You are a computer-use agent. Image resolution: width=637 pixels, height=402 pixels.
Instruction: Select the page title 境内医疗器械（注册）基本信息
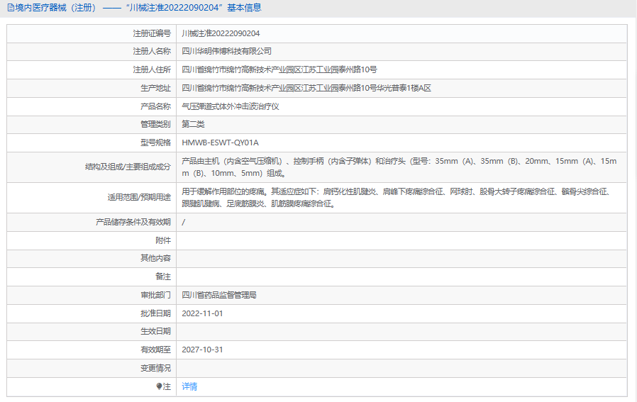tap(138, 8)
